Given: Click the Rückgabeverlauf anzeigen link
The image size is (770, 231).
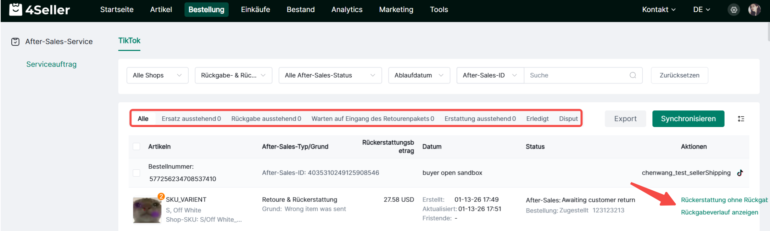Looking at the screenshot, I should click(x=719, y=212).
